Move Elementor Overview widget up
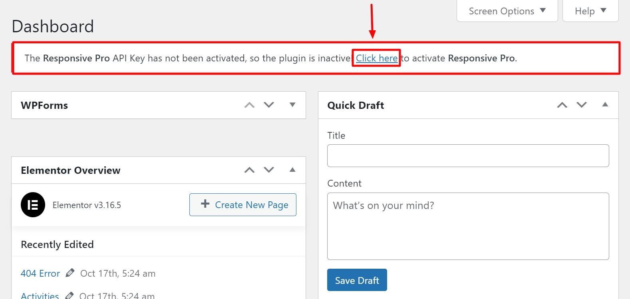This screenshot has height=299, width=630. 249,170
